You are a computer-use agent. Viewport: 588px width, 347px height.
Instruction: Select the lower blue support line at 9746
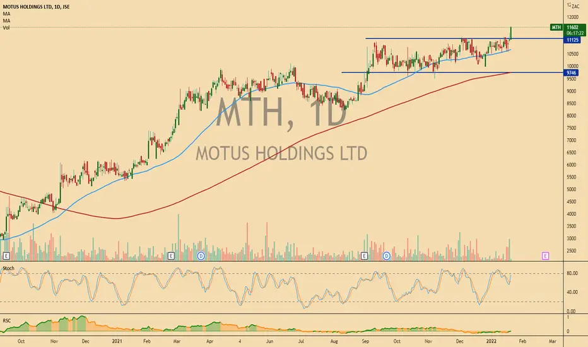(x=452, y=73)
